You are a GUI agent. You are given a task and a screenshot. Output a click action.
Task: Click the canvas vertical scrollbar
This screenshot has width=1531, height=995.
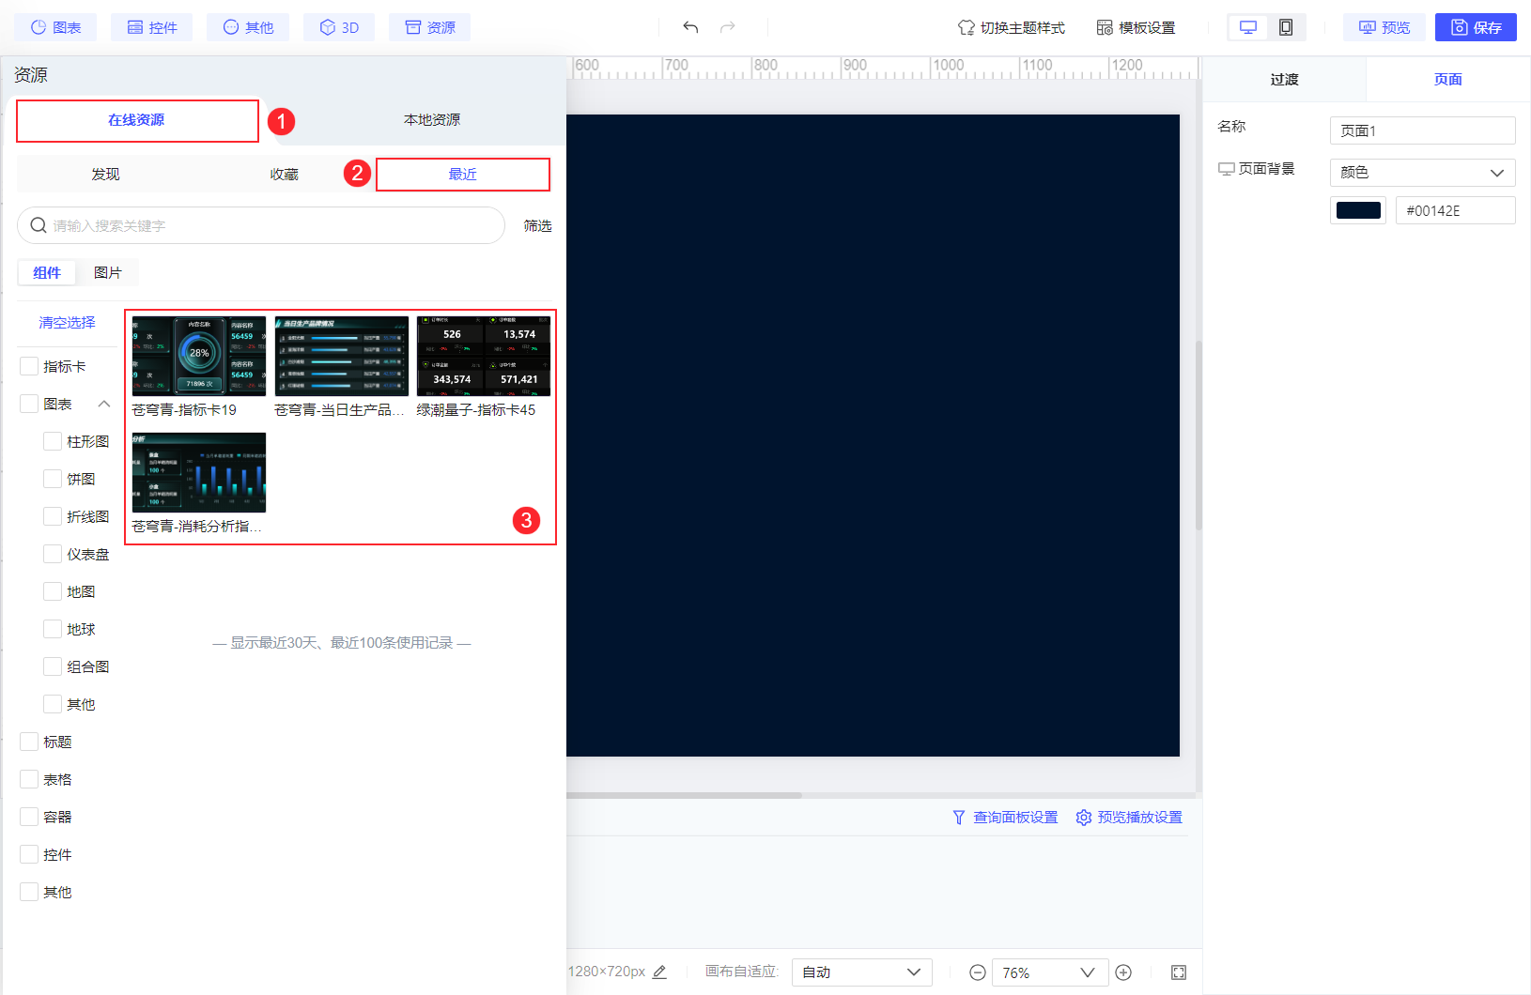[1199, 436]
